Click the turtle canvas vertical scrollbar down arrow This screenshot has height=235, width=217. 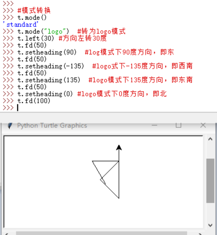[210, 225]
